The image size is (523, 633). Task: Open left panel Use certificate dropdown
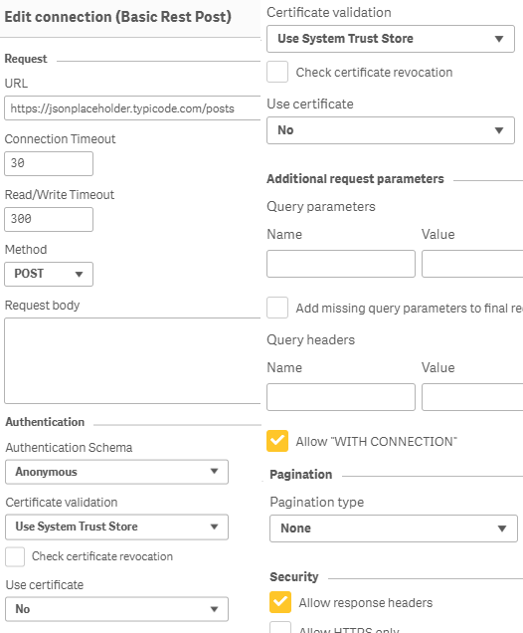pyautogui.click(x=116, y=609)
